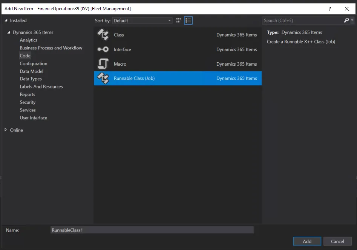Click the Runnable Class (Job) name

134,78
